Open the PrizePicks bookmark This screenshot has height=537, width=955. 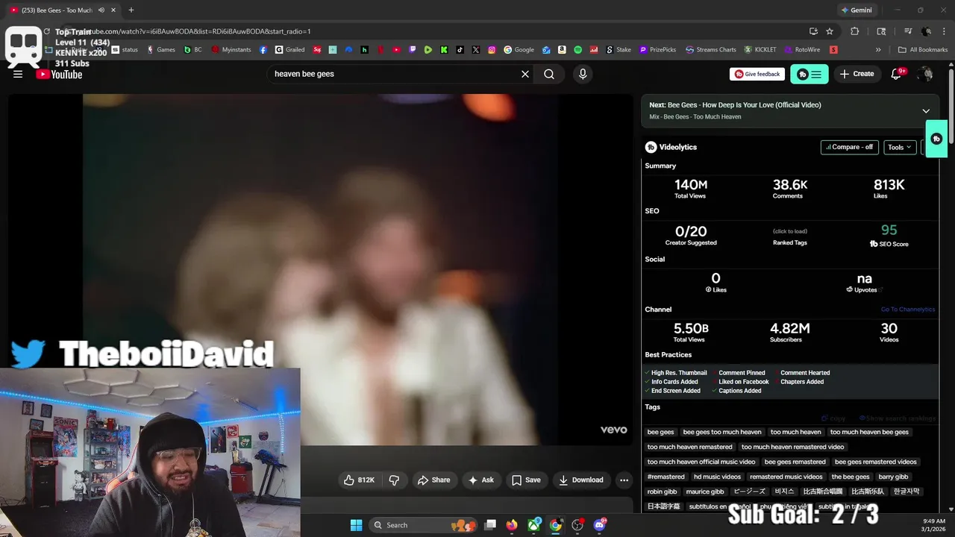tap(657, 50)
